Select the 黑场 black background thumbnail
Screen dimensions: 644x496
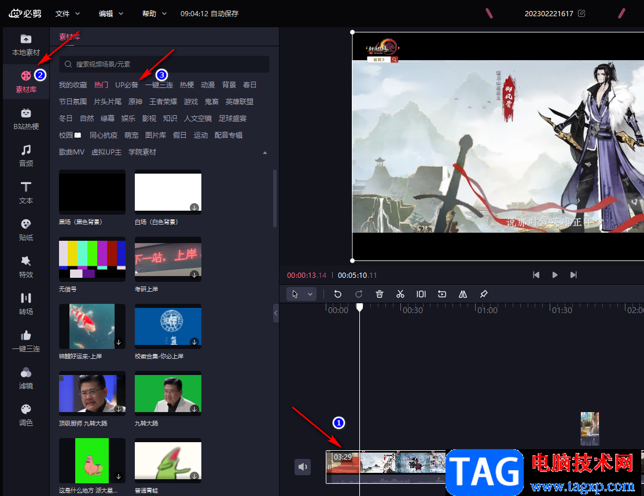coord(92,192)
